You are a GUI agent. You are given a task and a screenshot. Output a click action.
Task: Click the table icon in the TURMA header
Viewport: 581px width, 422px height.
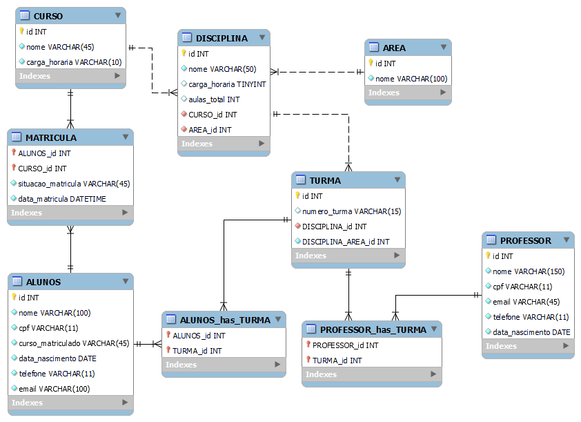(299, 180)
